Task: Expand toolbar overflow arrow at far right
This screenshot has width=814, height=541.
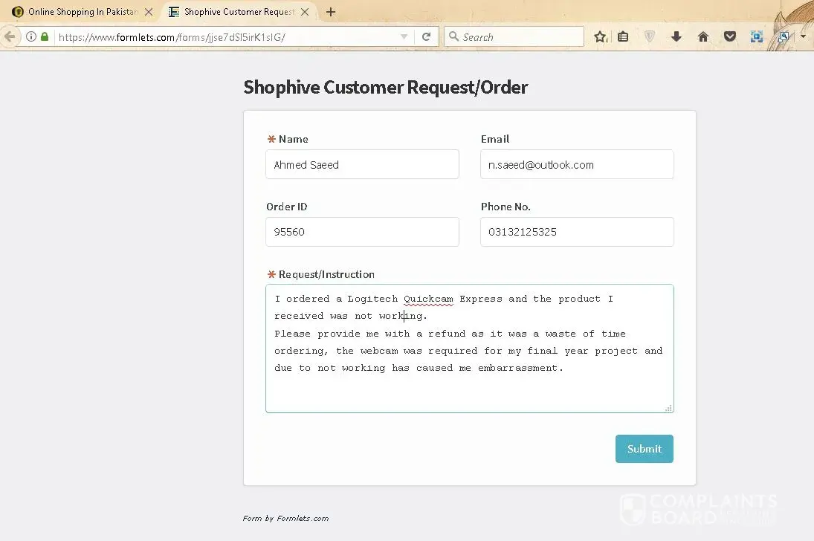Action: [803, 36]
